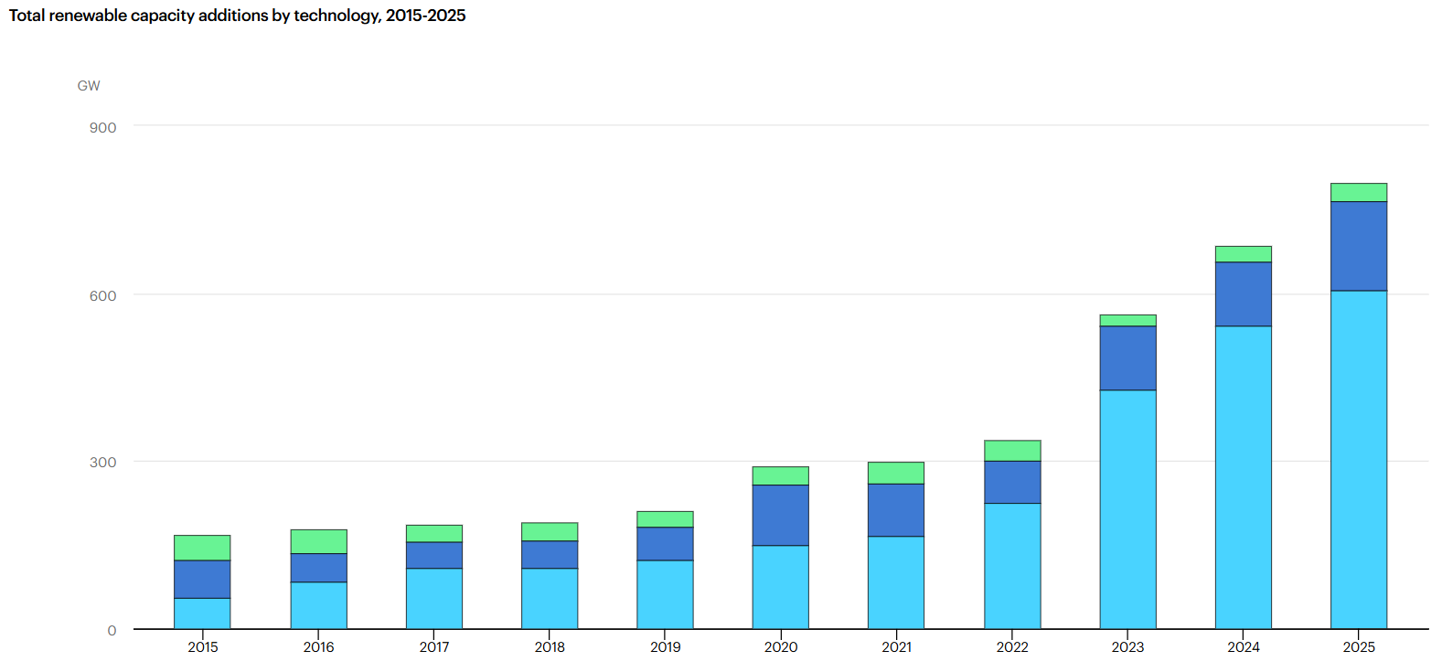Click the green segment of the 2016 bar
1442x672 pixels.
(318, 541)
